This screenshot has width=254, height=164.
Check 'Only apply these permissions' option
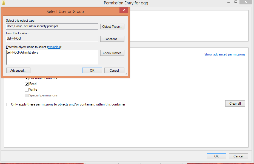coord(8,104)
